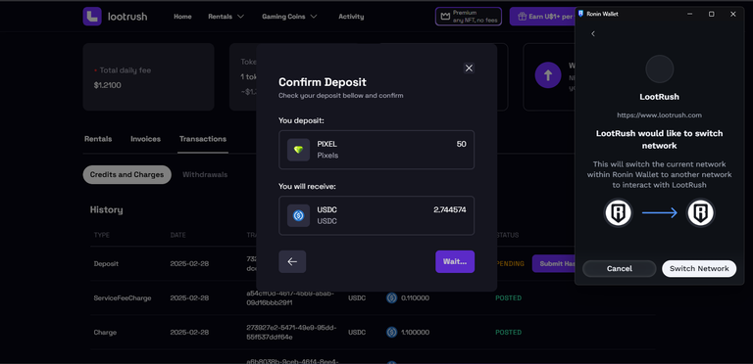Click the Premium crown badge
This screenshot has width=753, height=364.
pyautogui.click(x=469, y=17)
